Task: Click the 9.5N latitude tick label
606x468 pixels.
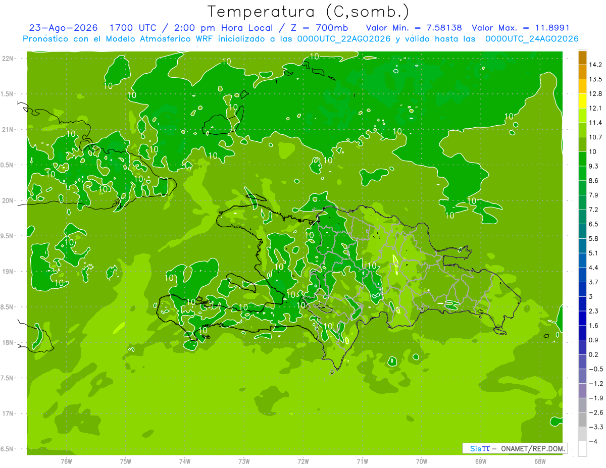Action: 8,236
